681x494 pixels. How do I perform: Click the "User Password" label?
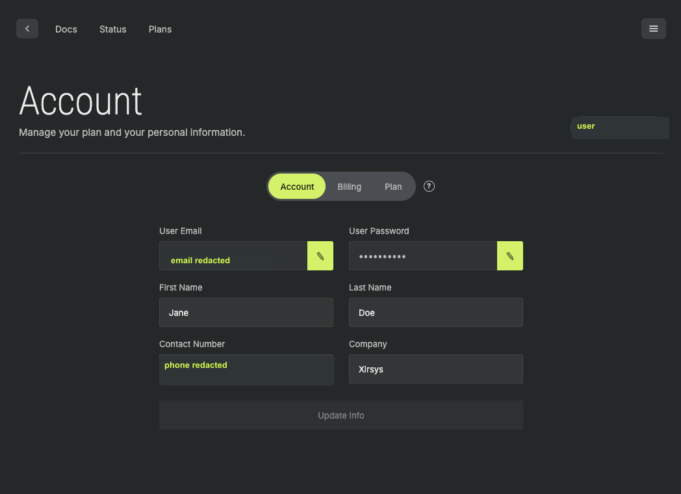(379, 231)
